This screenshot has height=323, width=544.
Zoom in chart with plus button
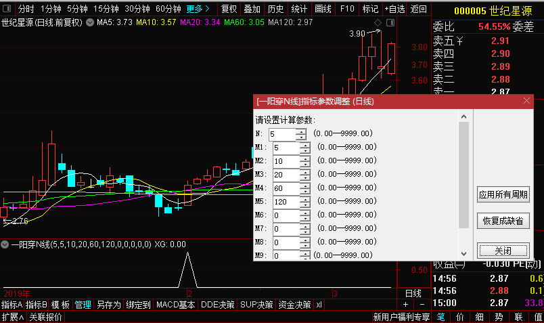[x=405, y=305]
